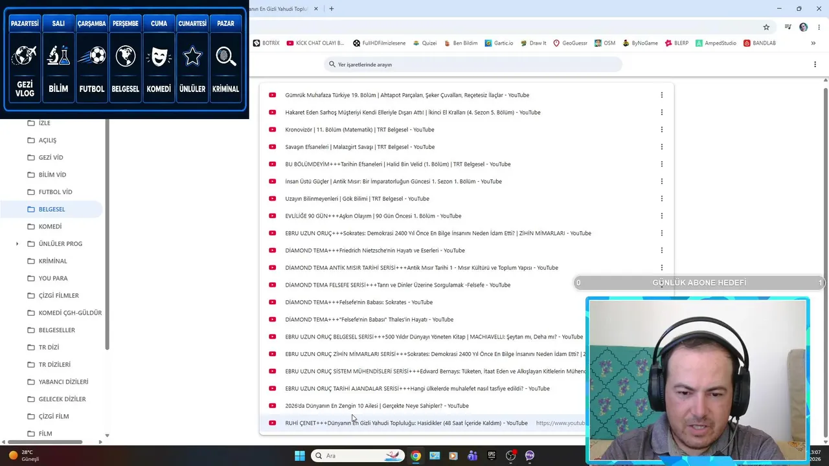
Task: Close the Yahudi Toplu... browser tab
Action: coord(315,9)
